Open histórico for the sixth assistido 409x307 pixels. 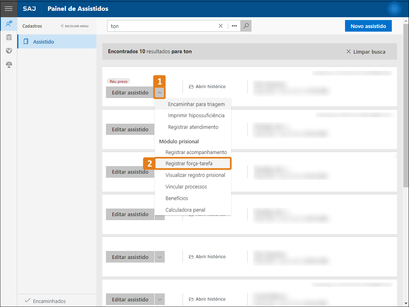(207, 299)
